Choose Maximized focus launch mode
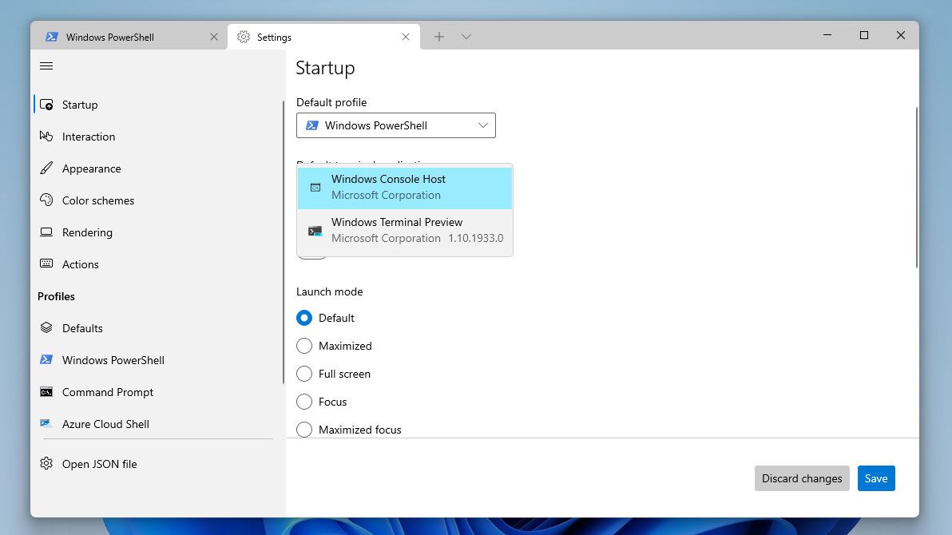The height and width of the screenshot is (535, 952). tap(304, 430)
